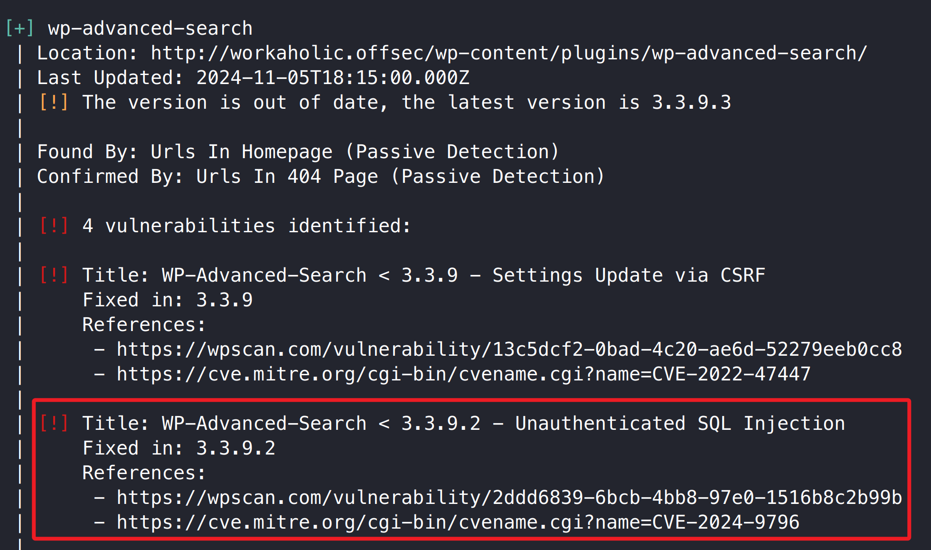Open the CVE-2024-9796 mitre reference link
This screenshot has width=931, height=550.
[x=458, y=522]
